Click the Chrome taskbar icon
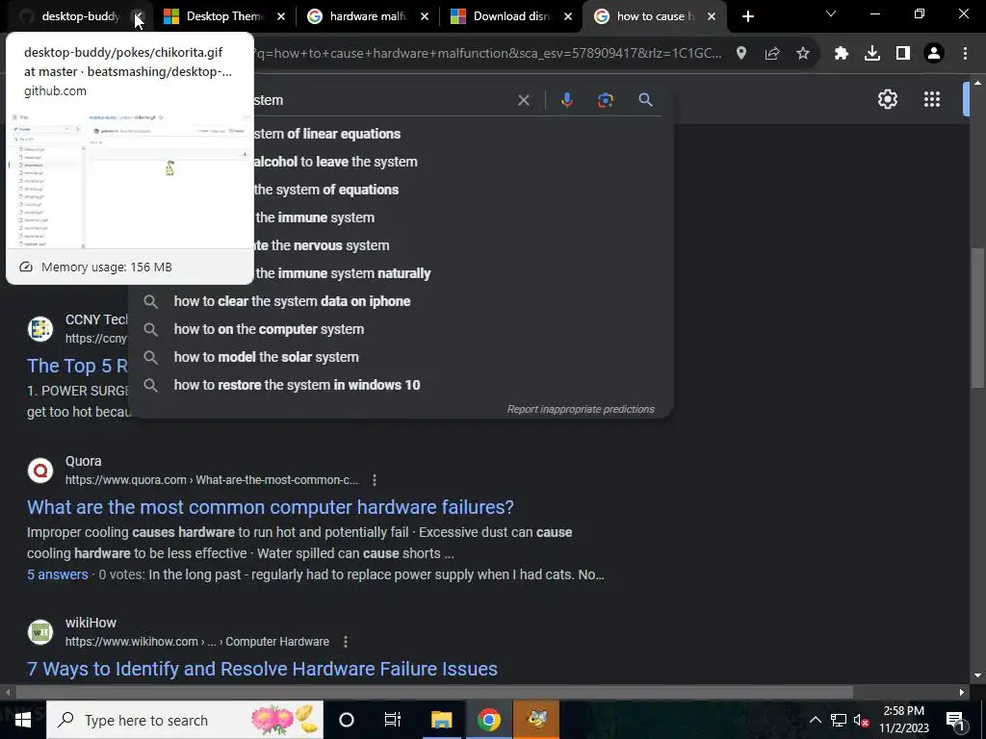This screenshot has width=986, height=739. tap(488, 720)
